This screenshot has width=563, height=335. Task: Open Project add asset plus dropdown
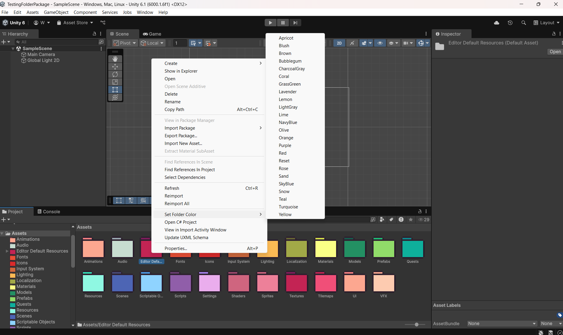point(6,220)
